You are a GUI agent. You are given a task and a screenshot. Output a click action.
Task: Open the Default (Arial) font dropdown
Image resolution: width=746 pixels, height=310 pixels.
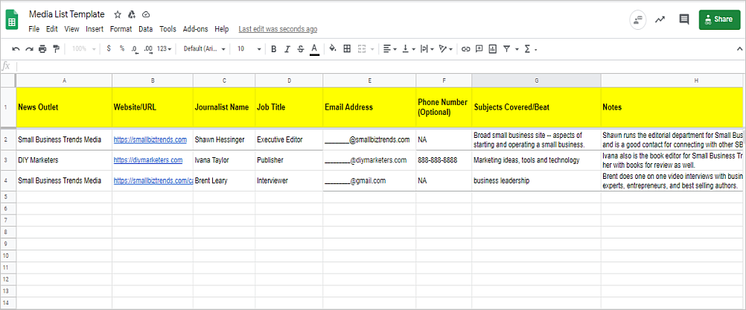click(205, 48)
